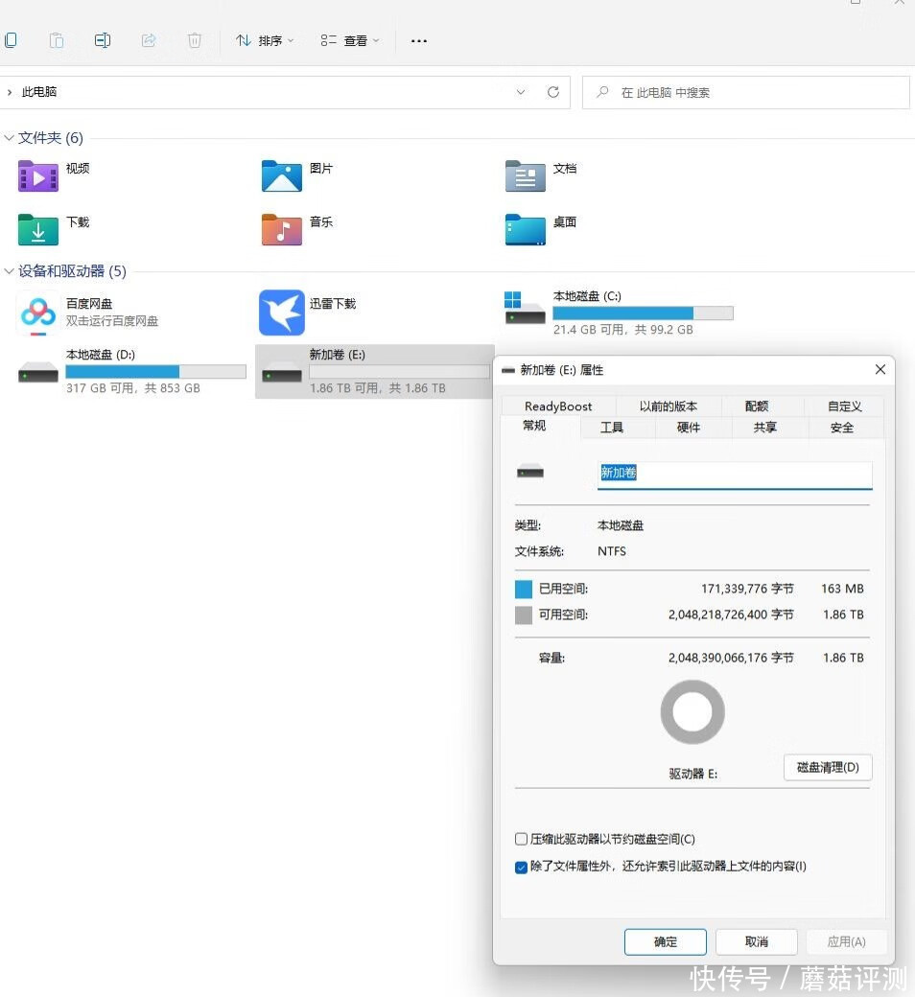Switch to the ReadyBoost tab
Screen dimensions: 915x997
(558, 406)
